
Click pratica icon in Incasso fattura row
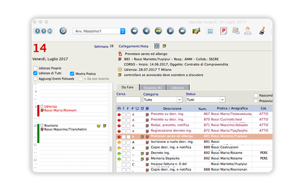[147, 165]
